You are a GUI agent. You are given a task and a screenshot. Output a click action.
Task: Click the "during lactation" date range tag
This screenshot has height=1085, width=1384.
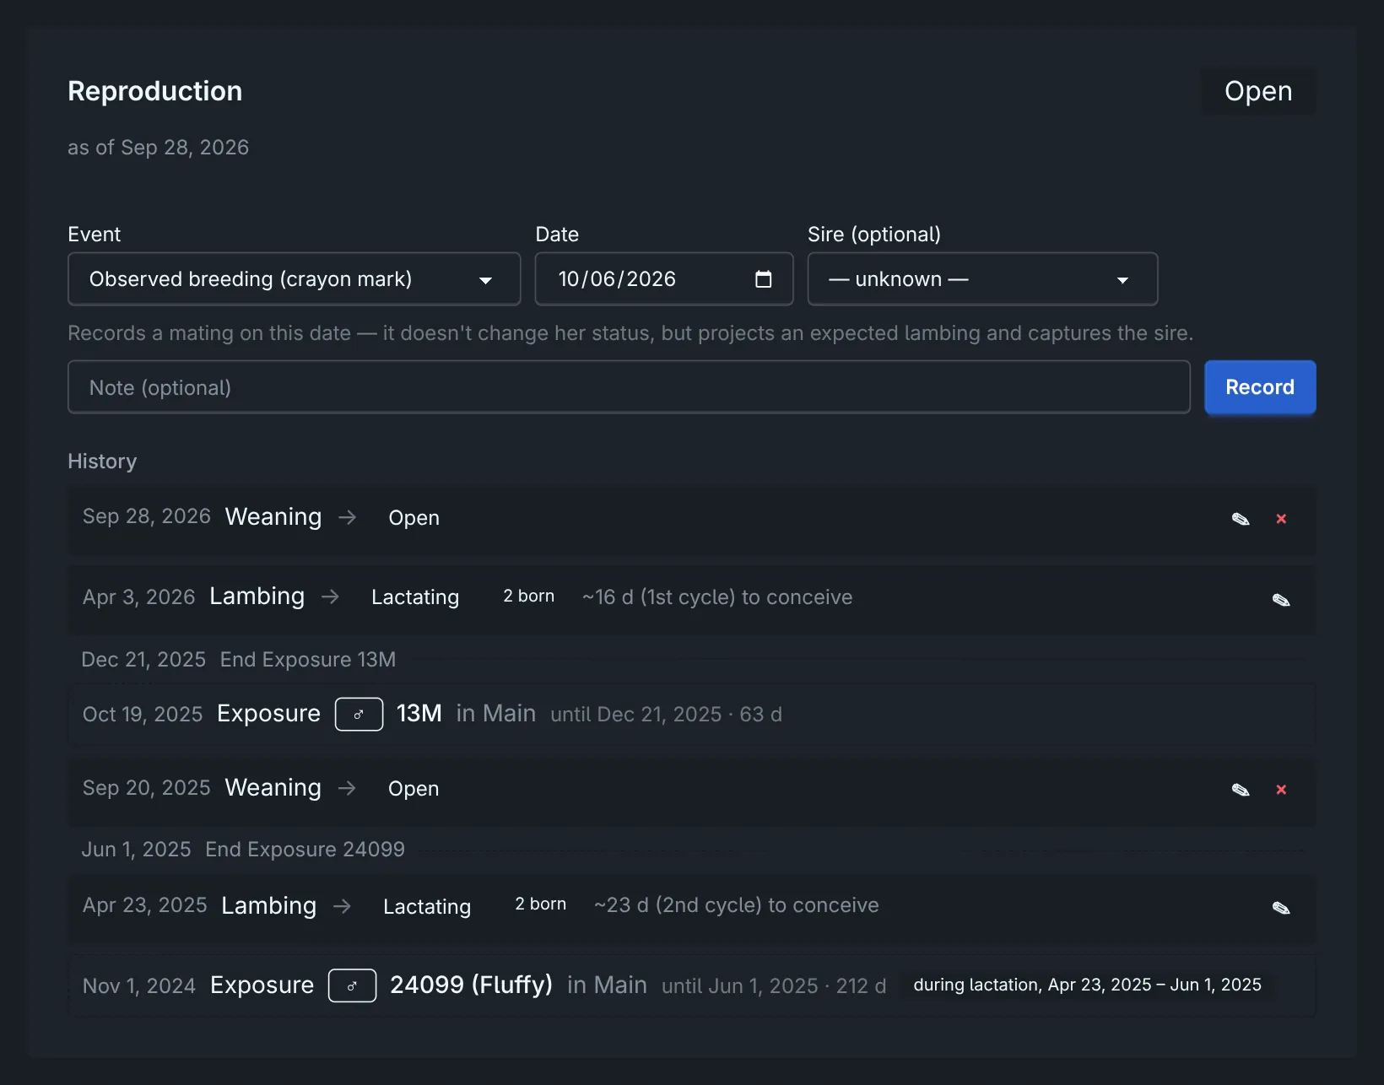click(1088, 985)
